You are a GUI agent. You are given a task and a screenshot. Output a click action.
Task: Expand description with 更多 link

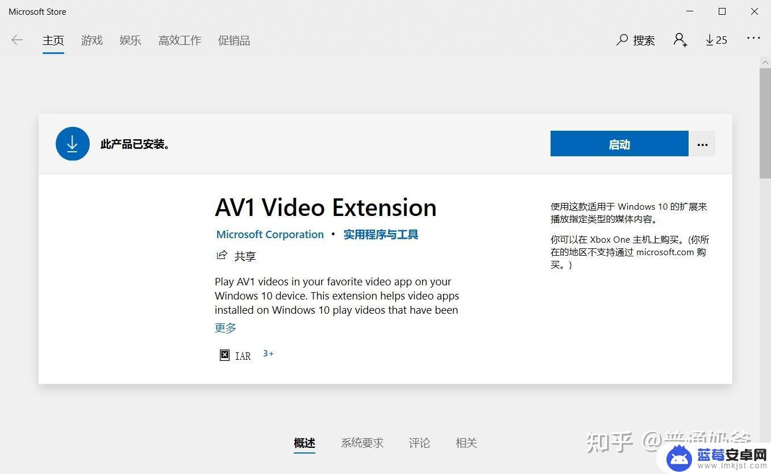point(226,328)
